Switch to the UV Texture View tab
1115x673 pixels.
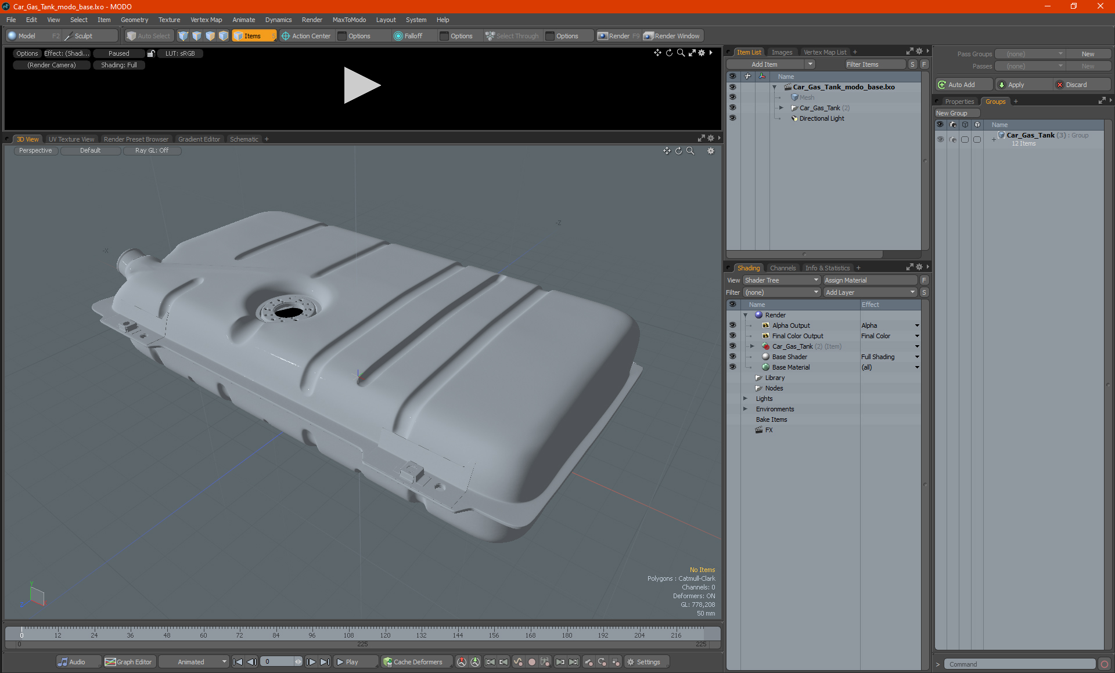coord(71,139)
